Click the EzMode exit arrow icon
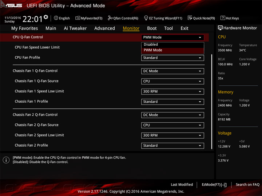The image size is (262, 196). (224, 185)
